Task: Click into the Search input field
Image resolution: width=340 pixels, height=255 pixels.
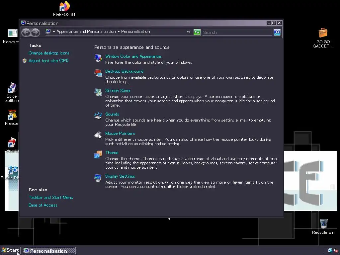Action: [x=237, y=32]
